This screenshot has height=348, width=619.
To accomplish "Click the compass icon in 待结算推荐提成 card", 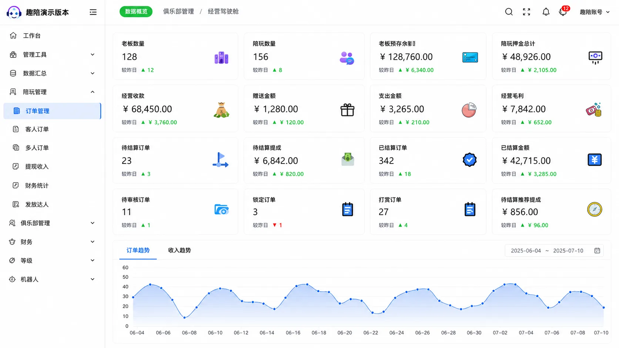I will click(595, 209).
